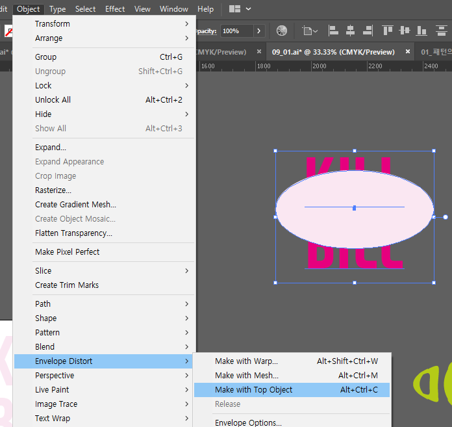Choose Envelope Options...

tap(292, 422)
